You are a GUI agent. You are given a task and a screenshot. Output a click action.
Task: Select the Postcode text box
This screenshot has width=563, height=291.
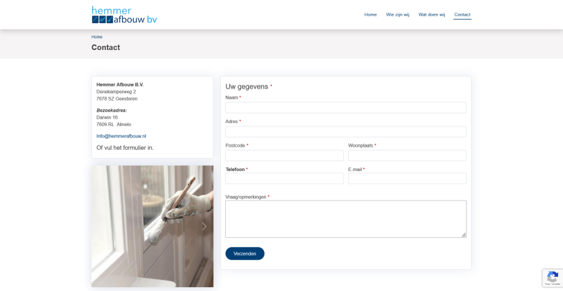coord(284,155)
